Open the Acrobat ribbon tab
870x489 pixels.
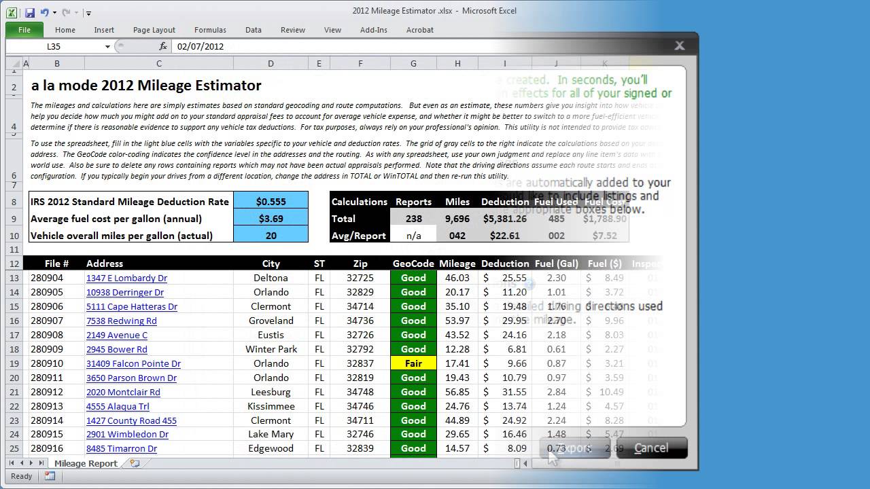(420, 30)
